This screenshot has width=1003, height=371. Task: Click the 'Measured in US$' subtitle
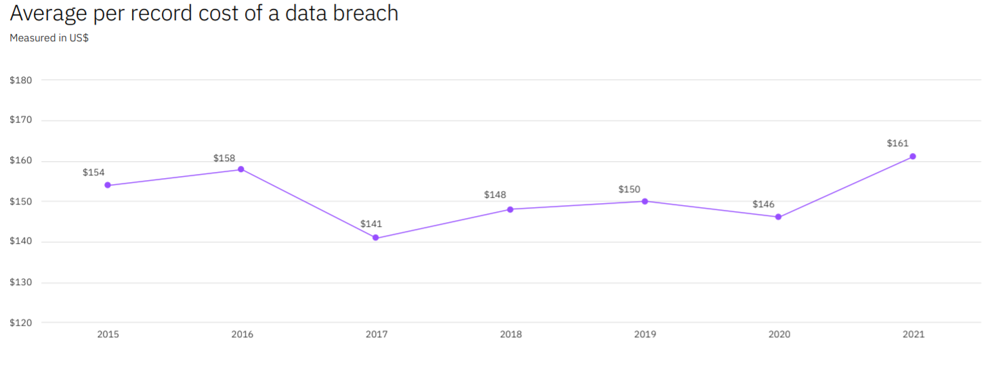[49, 39]
